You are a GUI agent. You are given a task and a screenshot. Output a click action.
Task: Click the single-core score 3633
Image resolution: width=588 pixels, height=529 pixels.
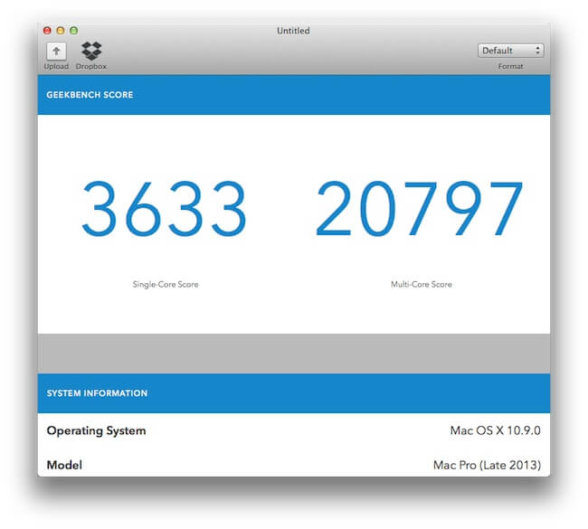click(165, 209)
